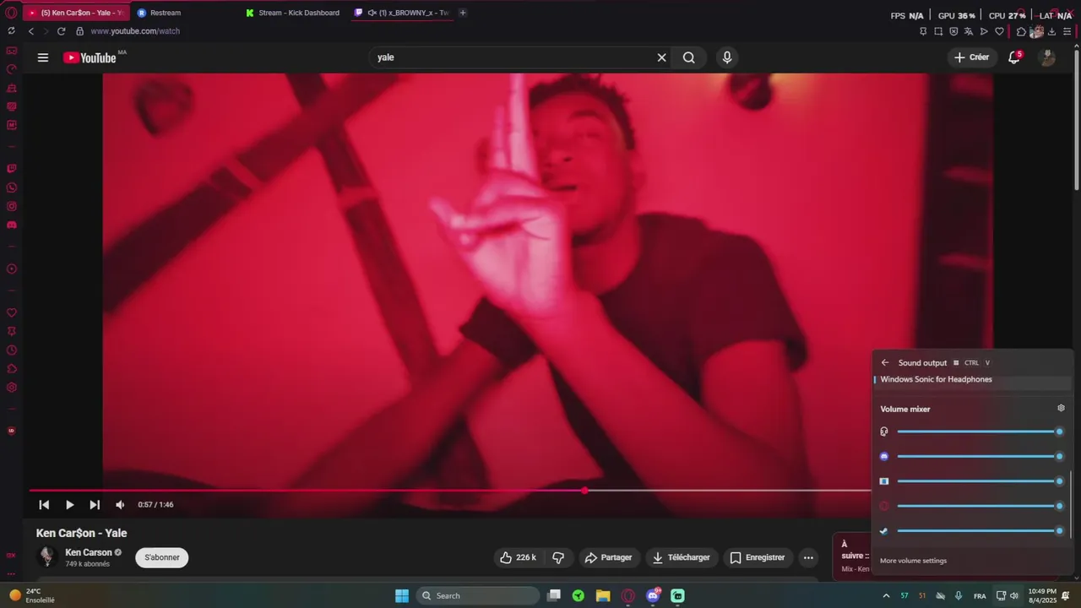The image size is (1081, 608).
Task: Open more actions three-dot menu
Action: click(808, 557)
